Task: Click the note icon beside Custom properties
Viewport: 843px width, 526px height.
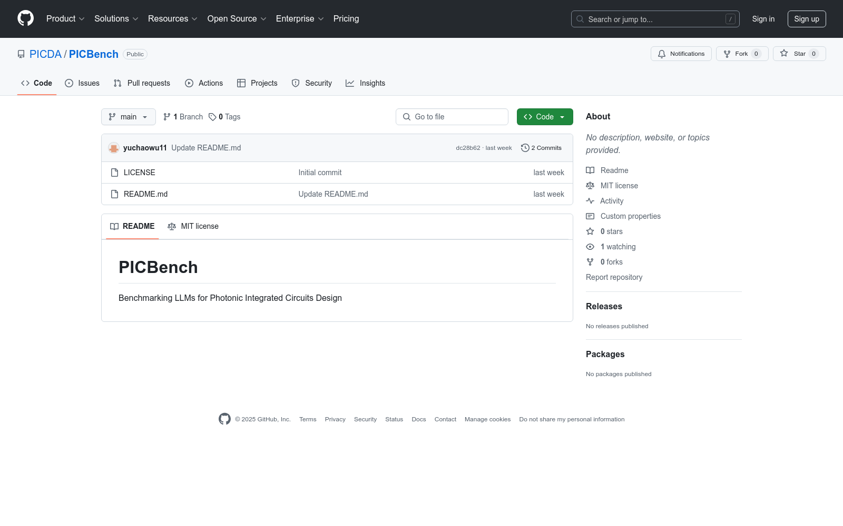Action: pos(590,216)
